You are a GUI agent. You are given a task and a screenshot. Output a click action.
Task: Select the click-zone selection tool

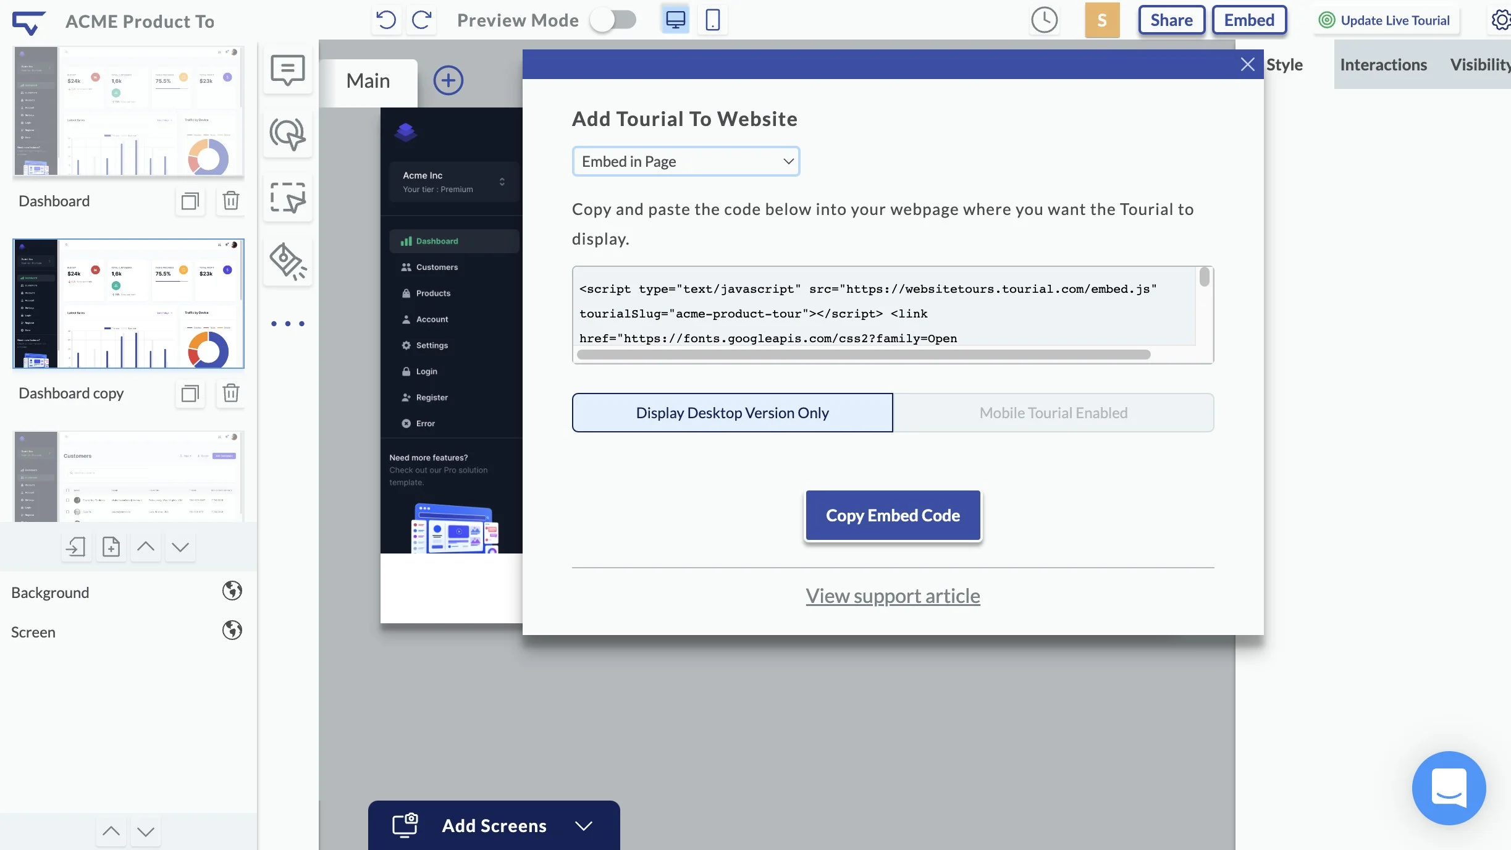(288, 198)
